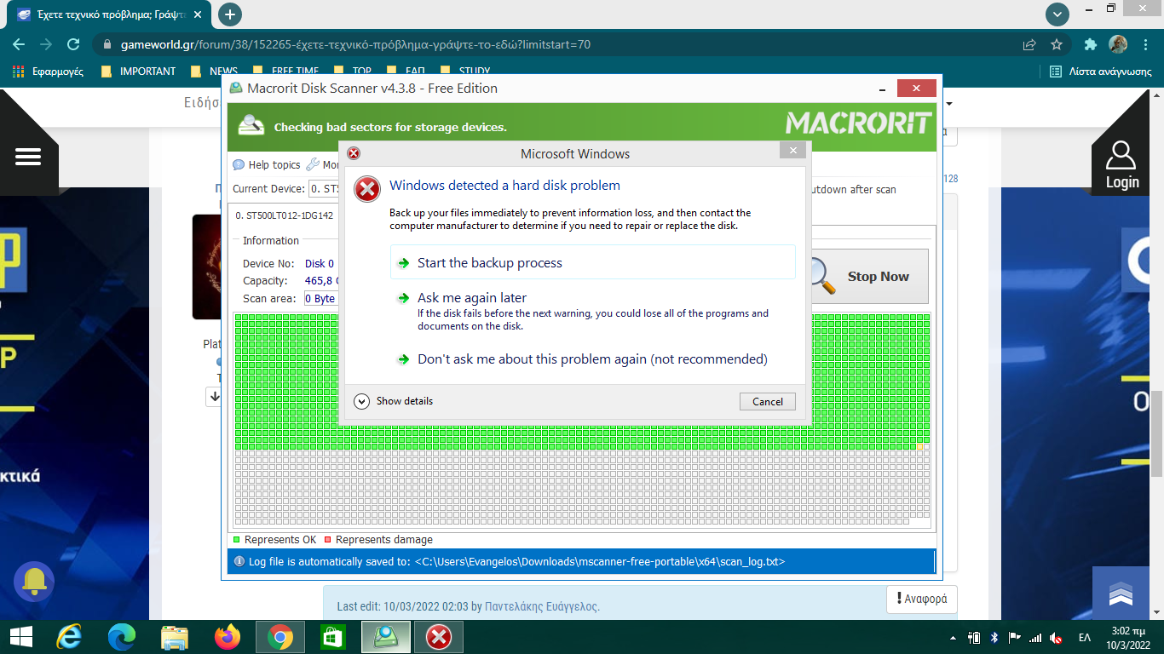Open the Chrome extensions puzzle icon
Image resolution: width=1164 pixels, height=654 pixels.
pos(1090,44)
